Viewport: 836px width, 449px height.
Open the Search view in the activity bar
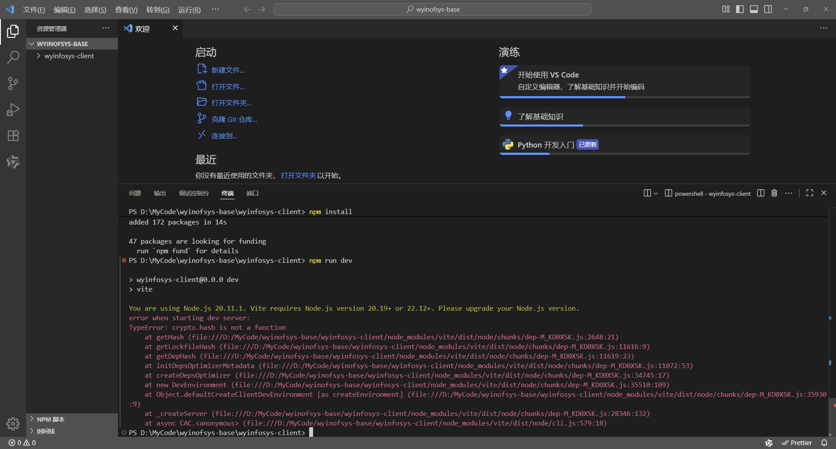click(13, 57)
